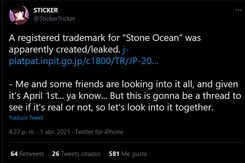
Task: Click the bold number 64 count
Action: (14, 154)
